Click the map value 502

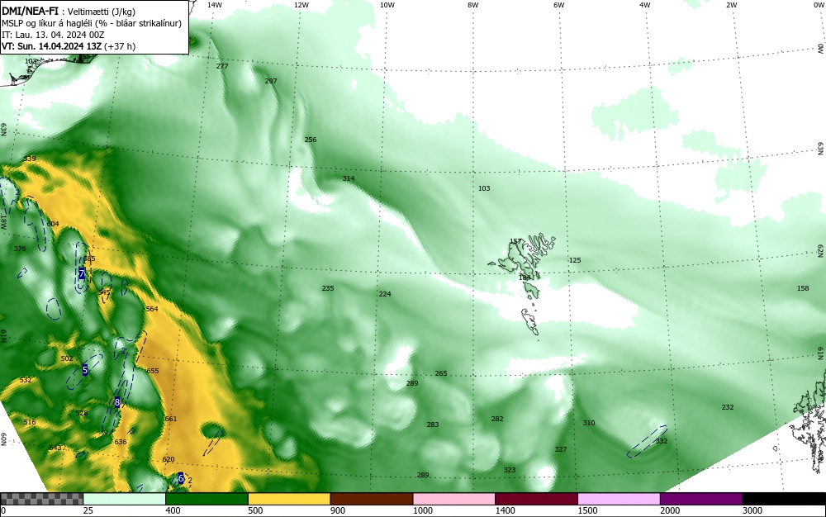coord(67,358)
